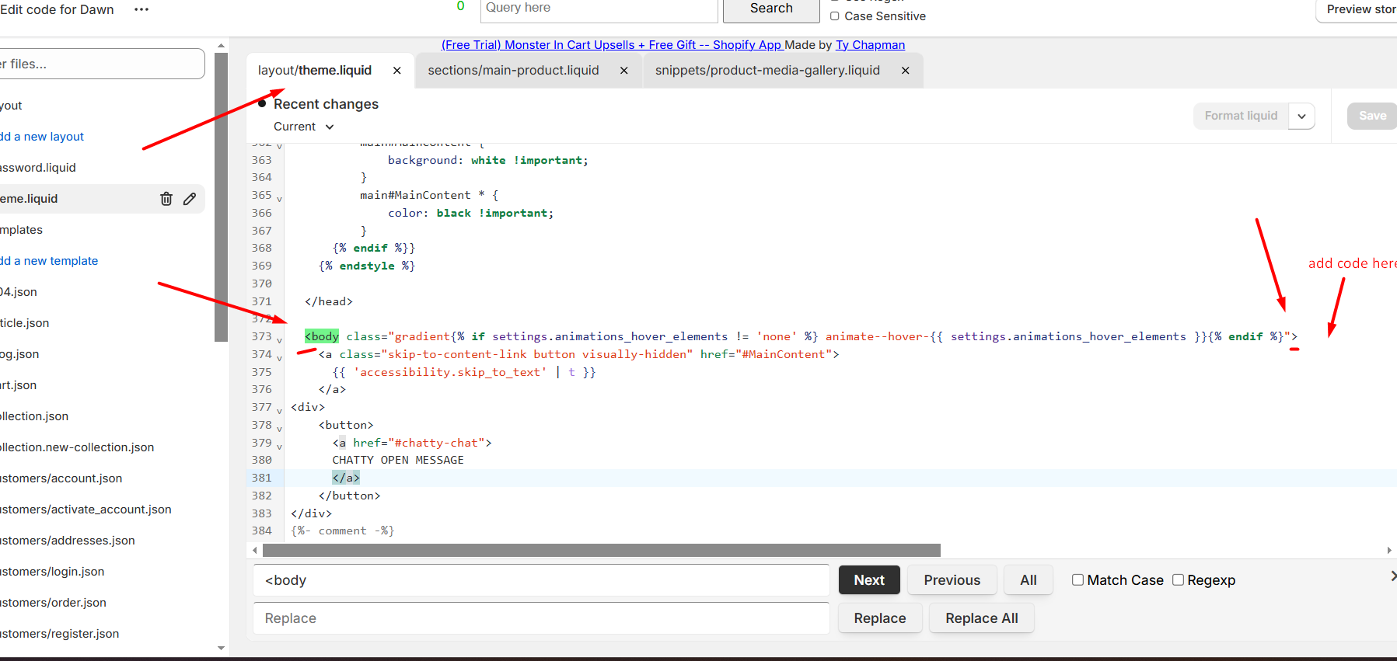Click the highlighted <body tag on line 373
This screenshot has width=1397, height=661.
click(322, 336)
